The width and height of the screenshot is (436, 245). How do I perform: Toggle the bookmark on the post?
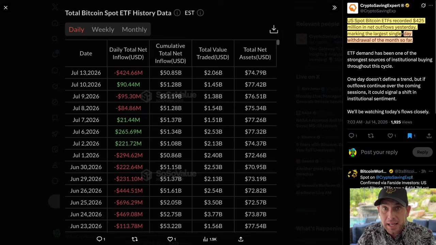tap(410, 136)
